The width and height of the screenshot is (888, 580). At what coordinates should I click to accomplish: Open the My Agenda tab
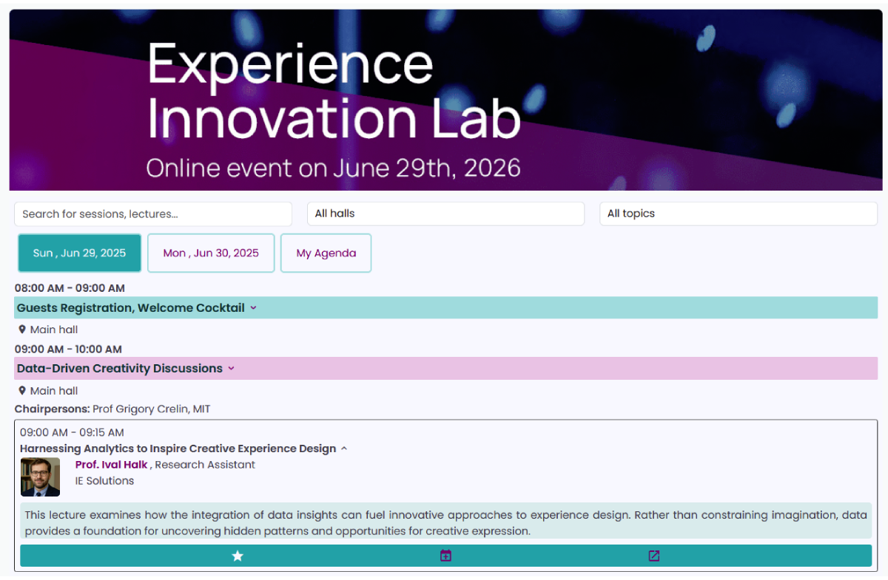pos(326,253)
